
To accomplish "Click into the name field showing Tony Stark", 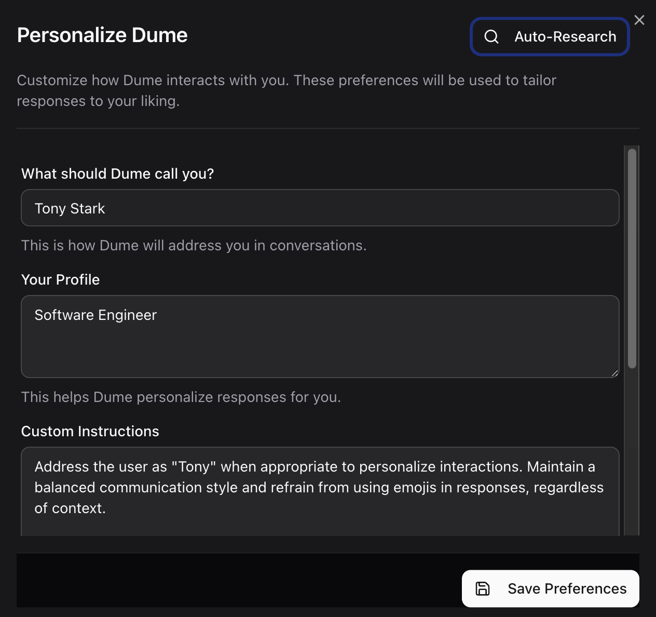I will 320,208.
